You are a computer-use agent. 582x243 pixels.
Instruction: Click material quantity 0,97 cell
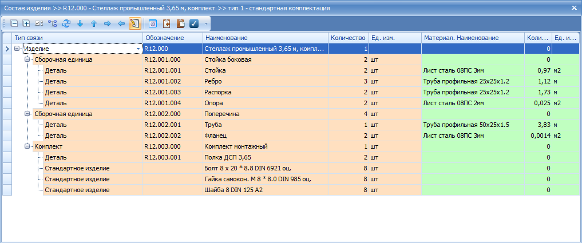pos(538,70)
